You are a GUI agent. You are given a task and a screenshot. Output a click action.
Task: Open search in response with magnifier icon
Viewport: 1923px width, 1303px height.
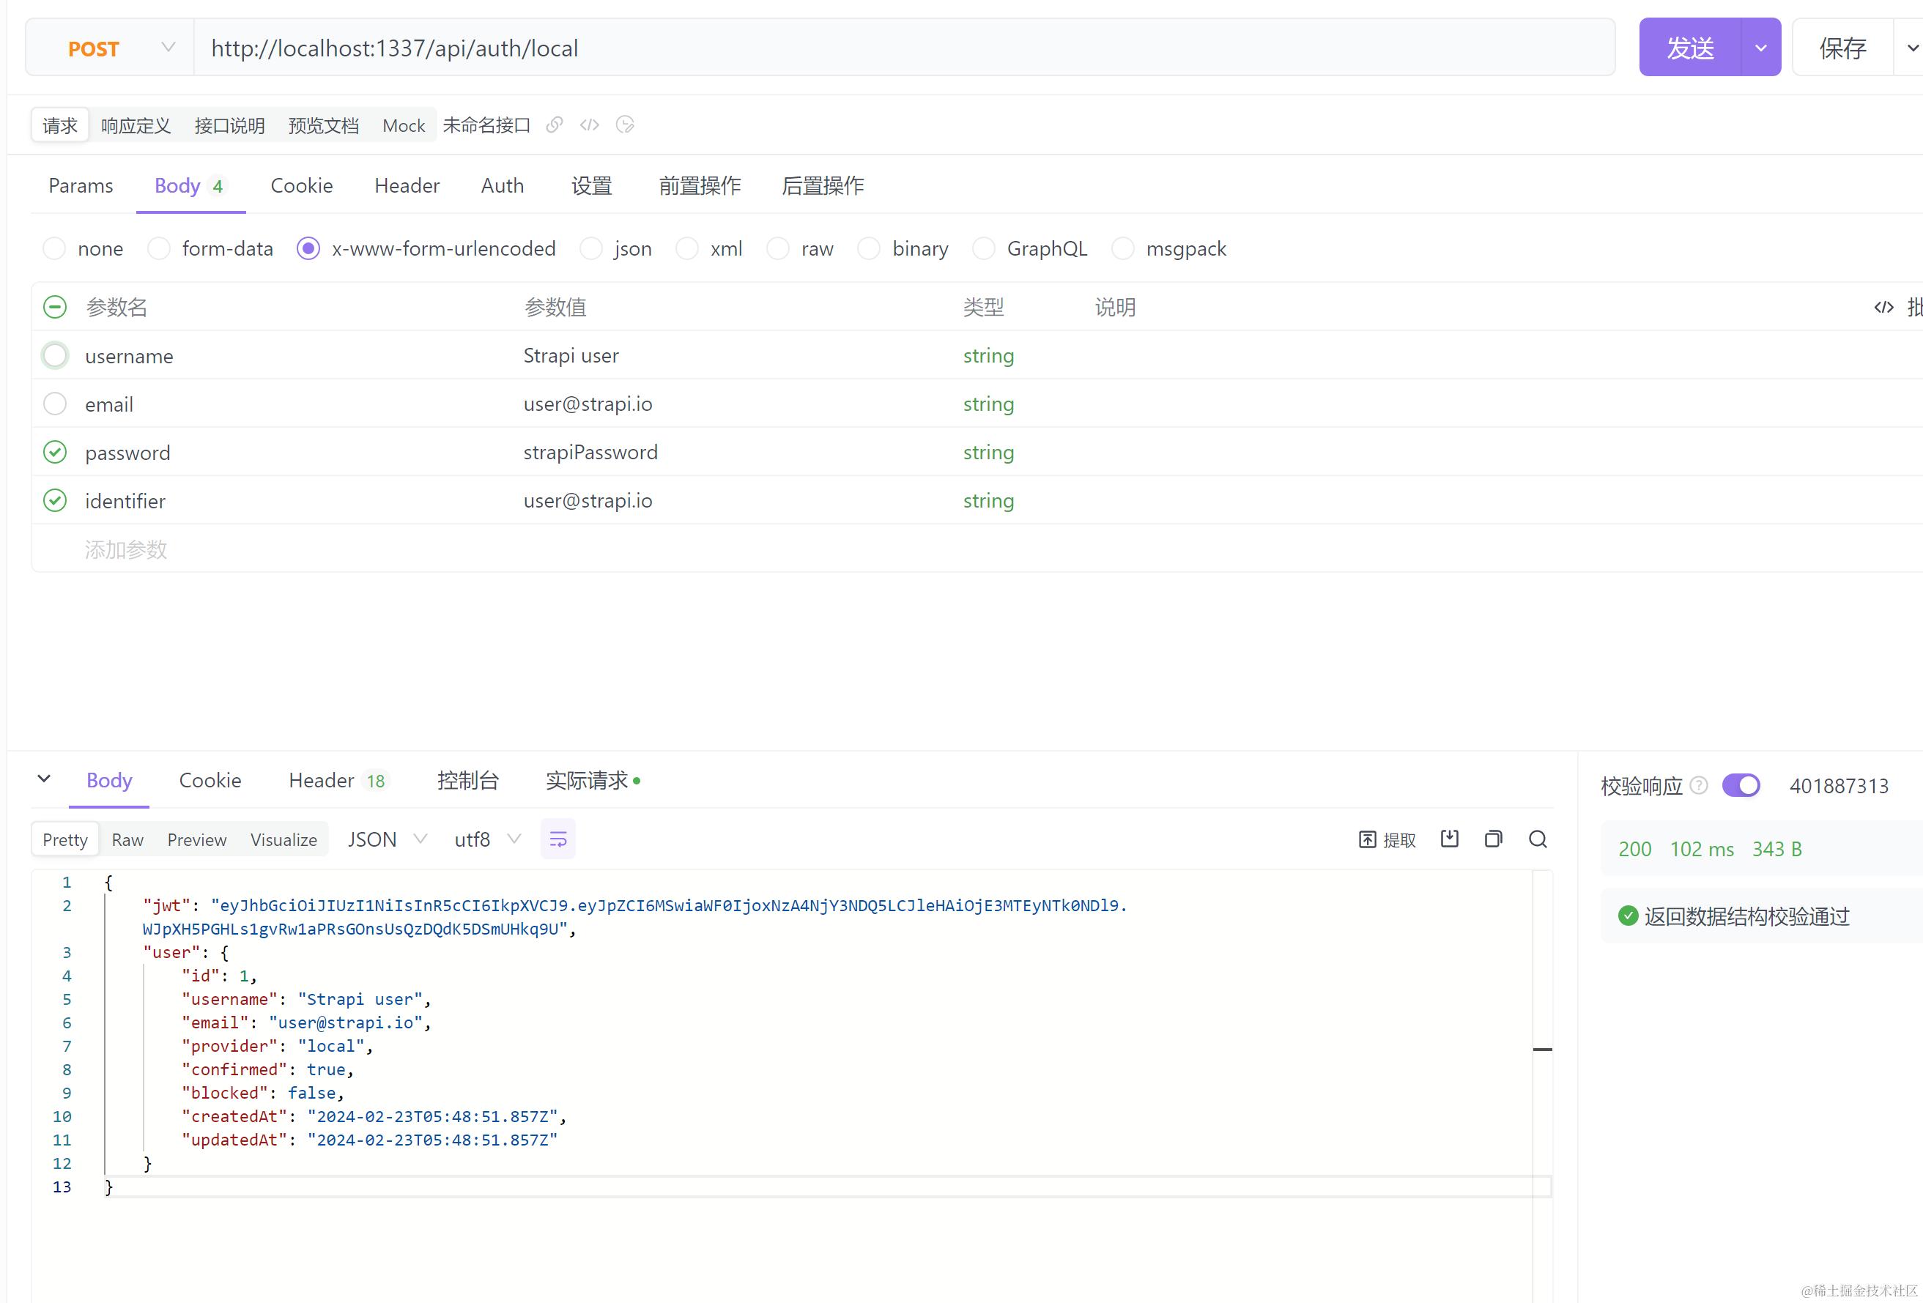(x=1538, y=839)
